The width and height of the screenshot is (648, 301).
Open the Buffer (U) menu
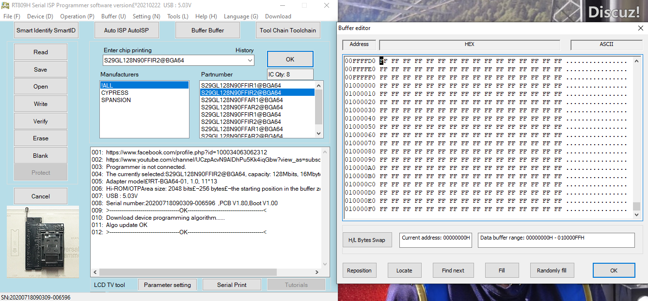(113, 16)
